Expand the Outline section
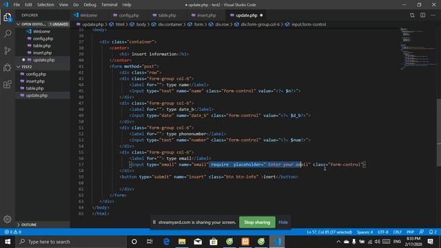 (42, 225)
